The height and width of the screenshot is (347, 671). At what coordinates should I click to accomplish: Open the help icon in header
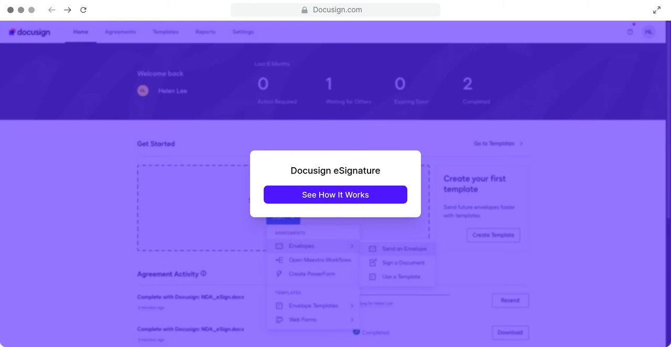point(630,32)
